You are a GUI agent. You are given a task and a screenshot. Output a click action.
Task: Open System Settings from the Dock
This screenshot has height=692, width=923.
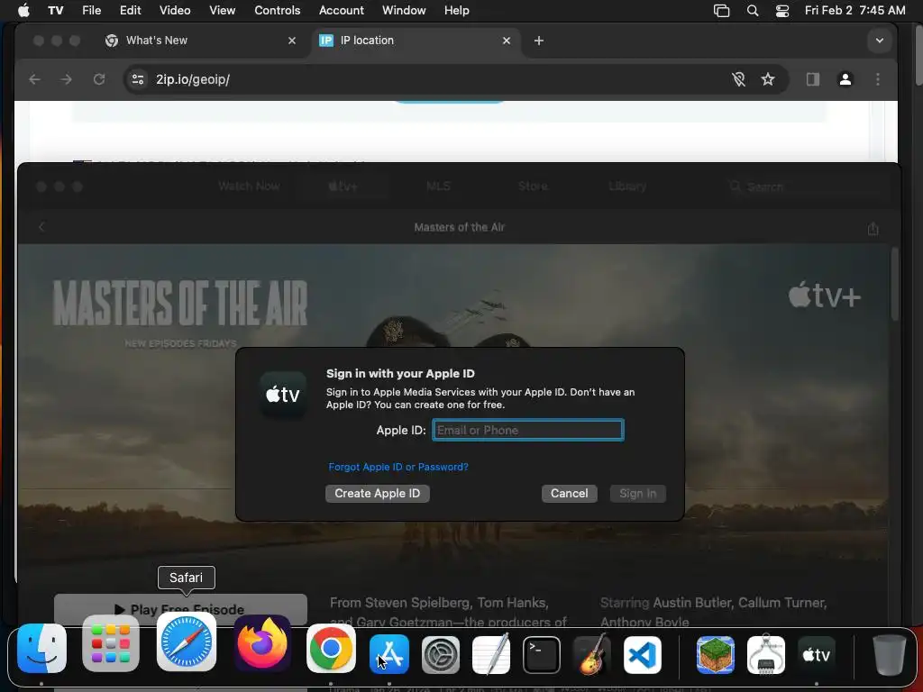coord(440,655)
